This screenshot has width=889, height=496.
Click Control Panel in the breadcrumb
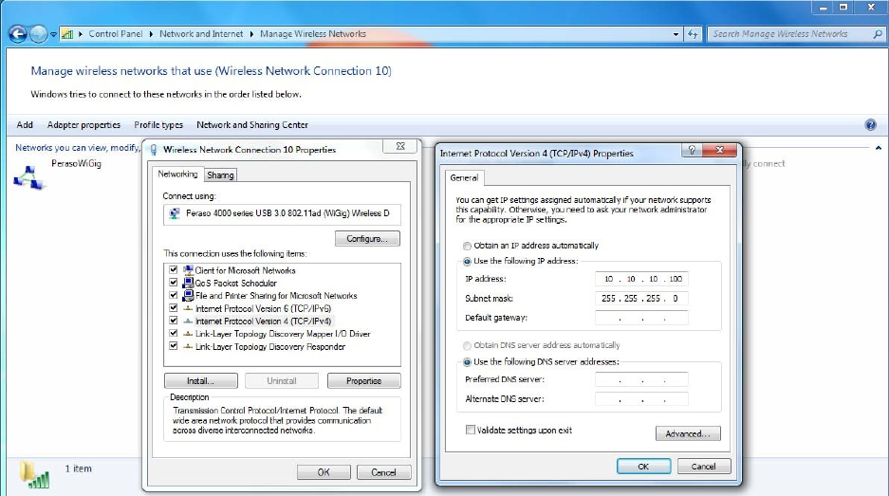pyautogui.click(x=116, y=34)
